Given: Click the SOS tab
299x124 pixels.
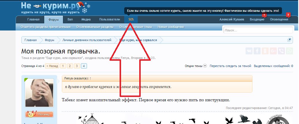Looking at the screenshot, I should [131, 19].
